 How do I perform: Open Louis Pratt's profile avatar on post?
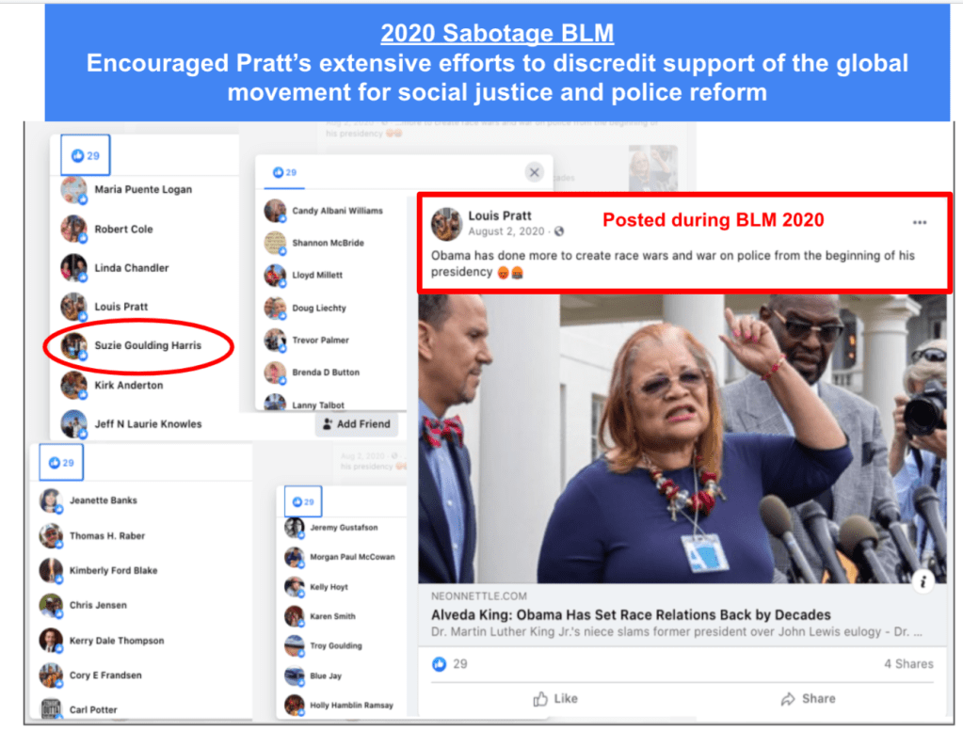pos(446,224)
